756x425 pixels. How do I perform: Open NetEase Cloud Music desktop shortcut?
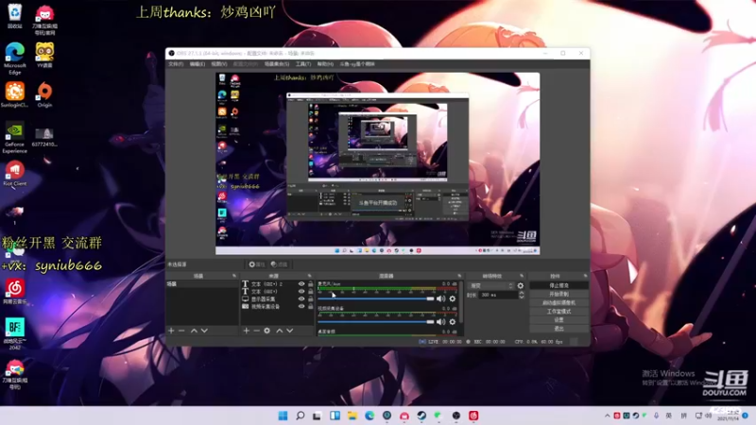(14, 292)
